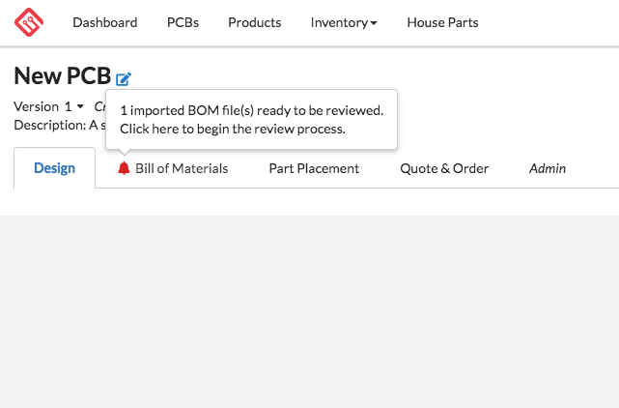
Task: Expand the Inventory dropdown menu
Action: [344, 22]
